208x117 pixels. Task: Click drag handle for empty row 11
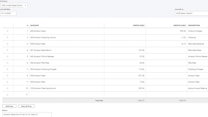pos(7,95)
